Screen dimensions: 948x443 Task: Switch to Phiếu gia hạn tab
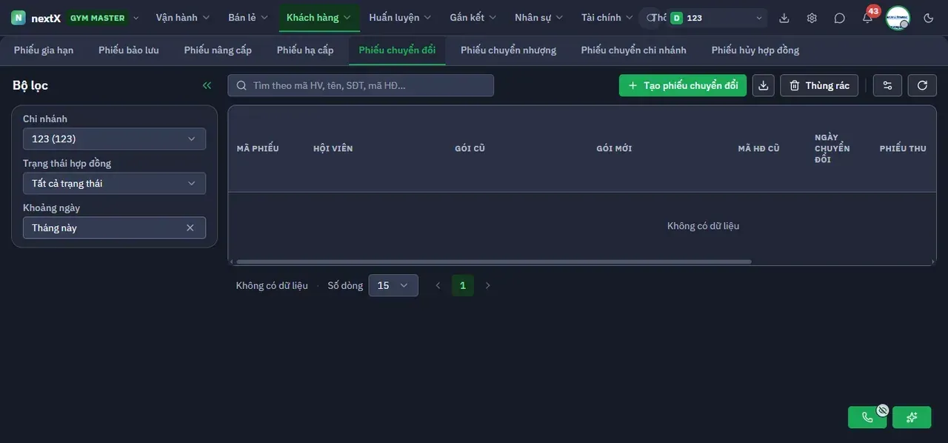pyautogui.click(x=44, y=50)
